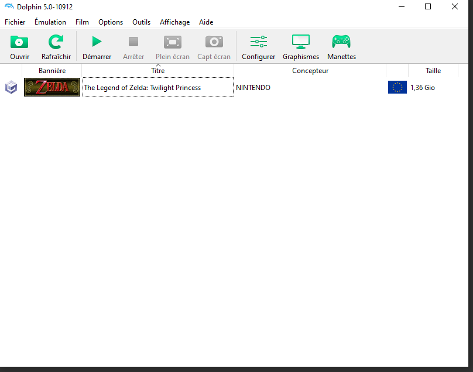Open the Émulation menu
This screenshot has height=372, width=473.
[50, 22]
